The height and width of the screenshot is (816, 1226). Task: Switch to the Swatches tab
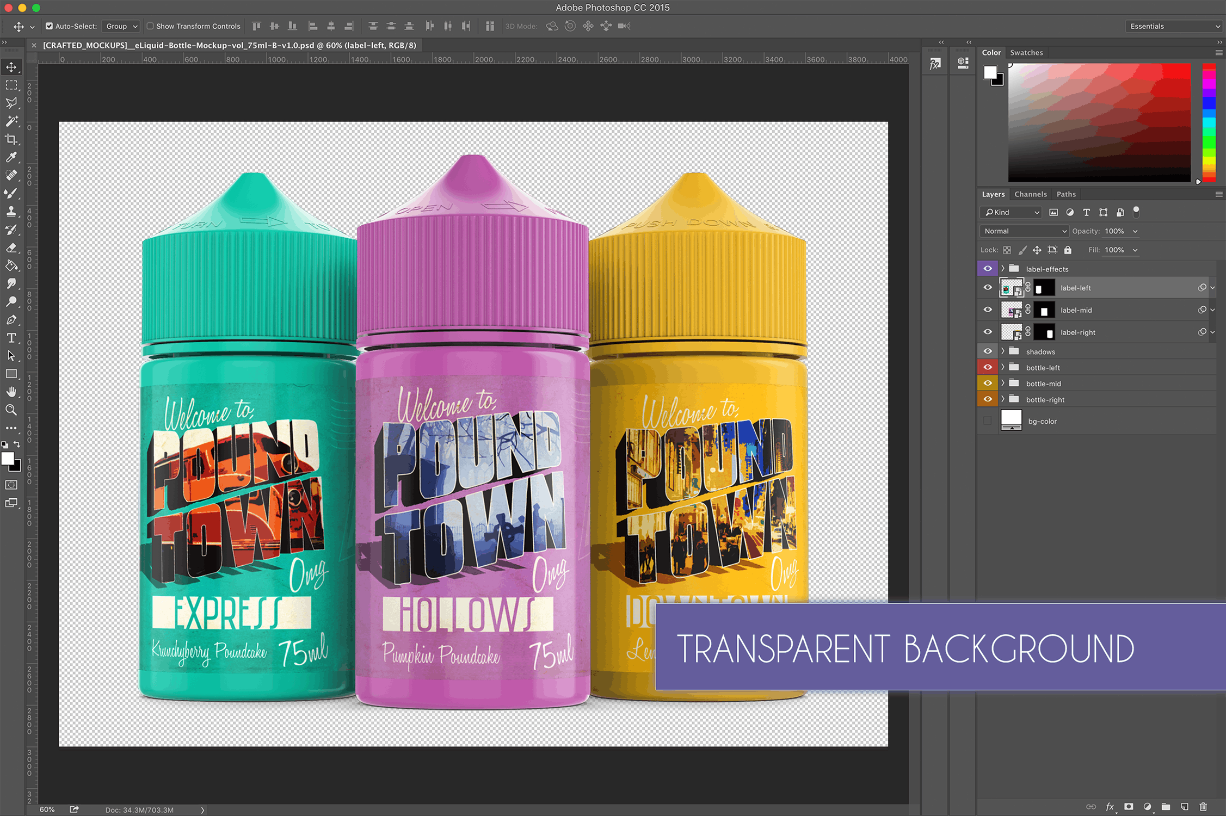click(x=1026, y=52)
